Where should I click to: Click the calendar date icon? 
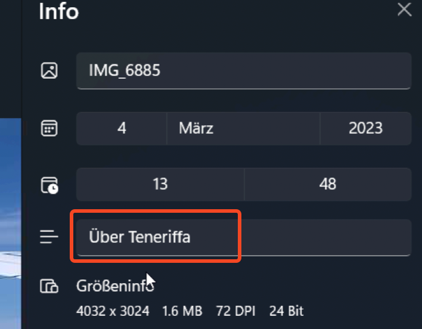[x=49, y=128]
